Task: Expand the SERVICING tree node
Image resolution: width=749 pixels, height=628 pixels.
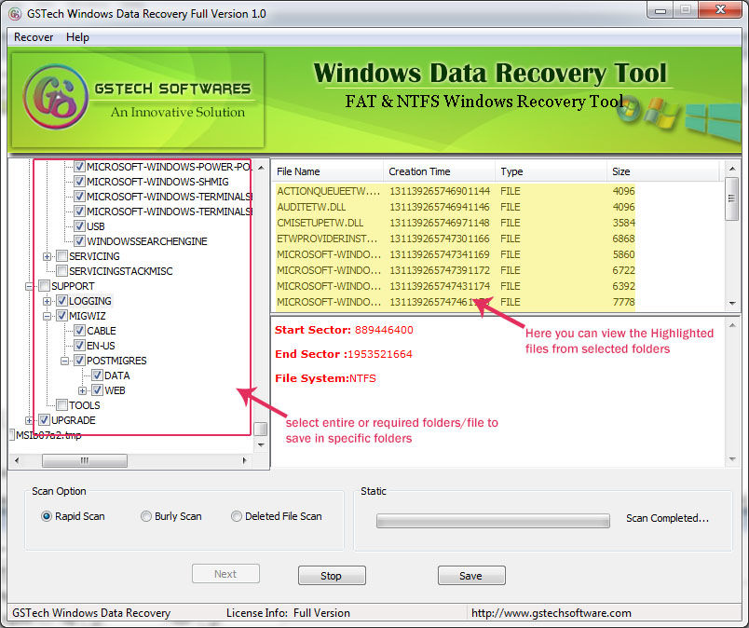Action: tap(47, 256)
